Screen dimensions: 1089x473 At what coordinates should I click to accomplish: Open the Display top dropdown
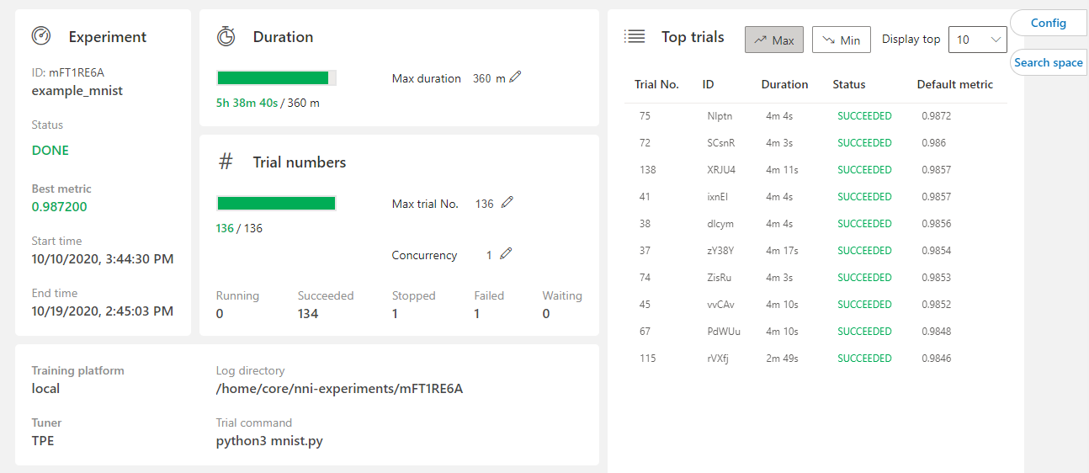977,40
